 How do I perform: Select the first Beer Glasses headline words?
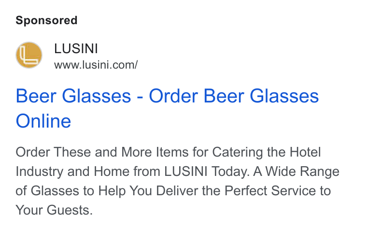click(x=73, y=96)
